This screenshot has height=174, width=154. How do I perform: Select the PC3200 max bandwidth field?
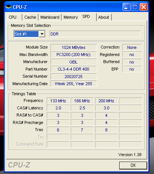coord(74,55)
